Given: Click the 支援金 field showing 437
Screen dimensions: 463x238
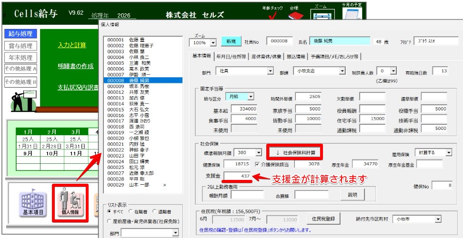Looking at the screenshot, I should (x=237, y=176).
